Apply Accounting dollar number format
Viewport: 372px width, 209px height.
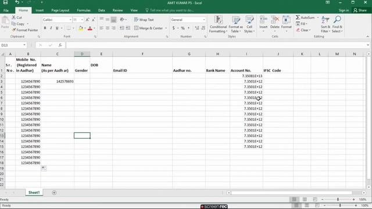click(173, 28)
